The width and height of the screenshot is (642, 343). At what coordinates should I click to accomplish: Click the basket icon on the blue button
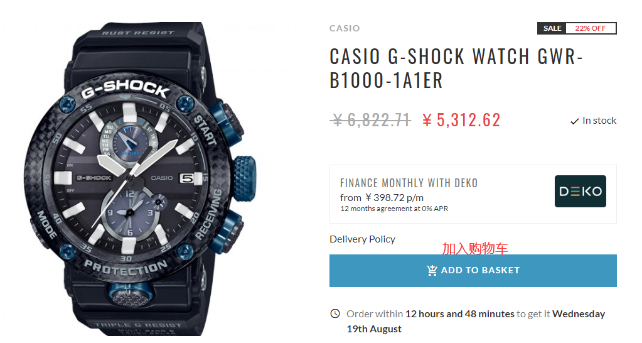432,270
